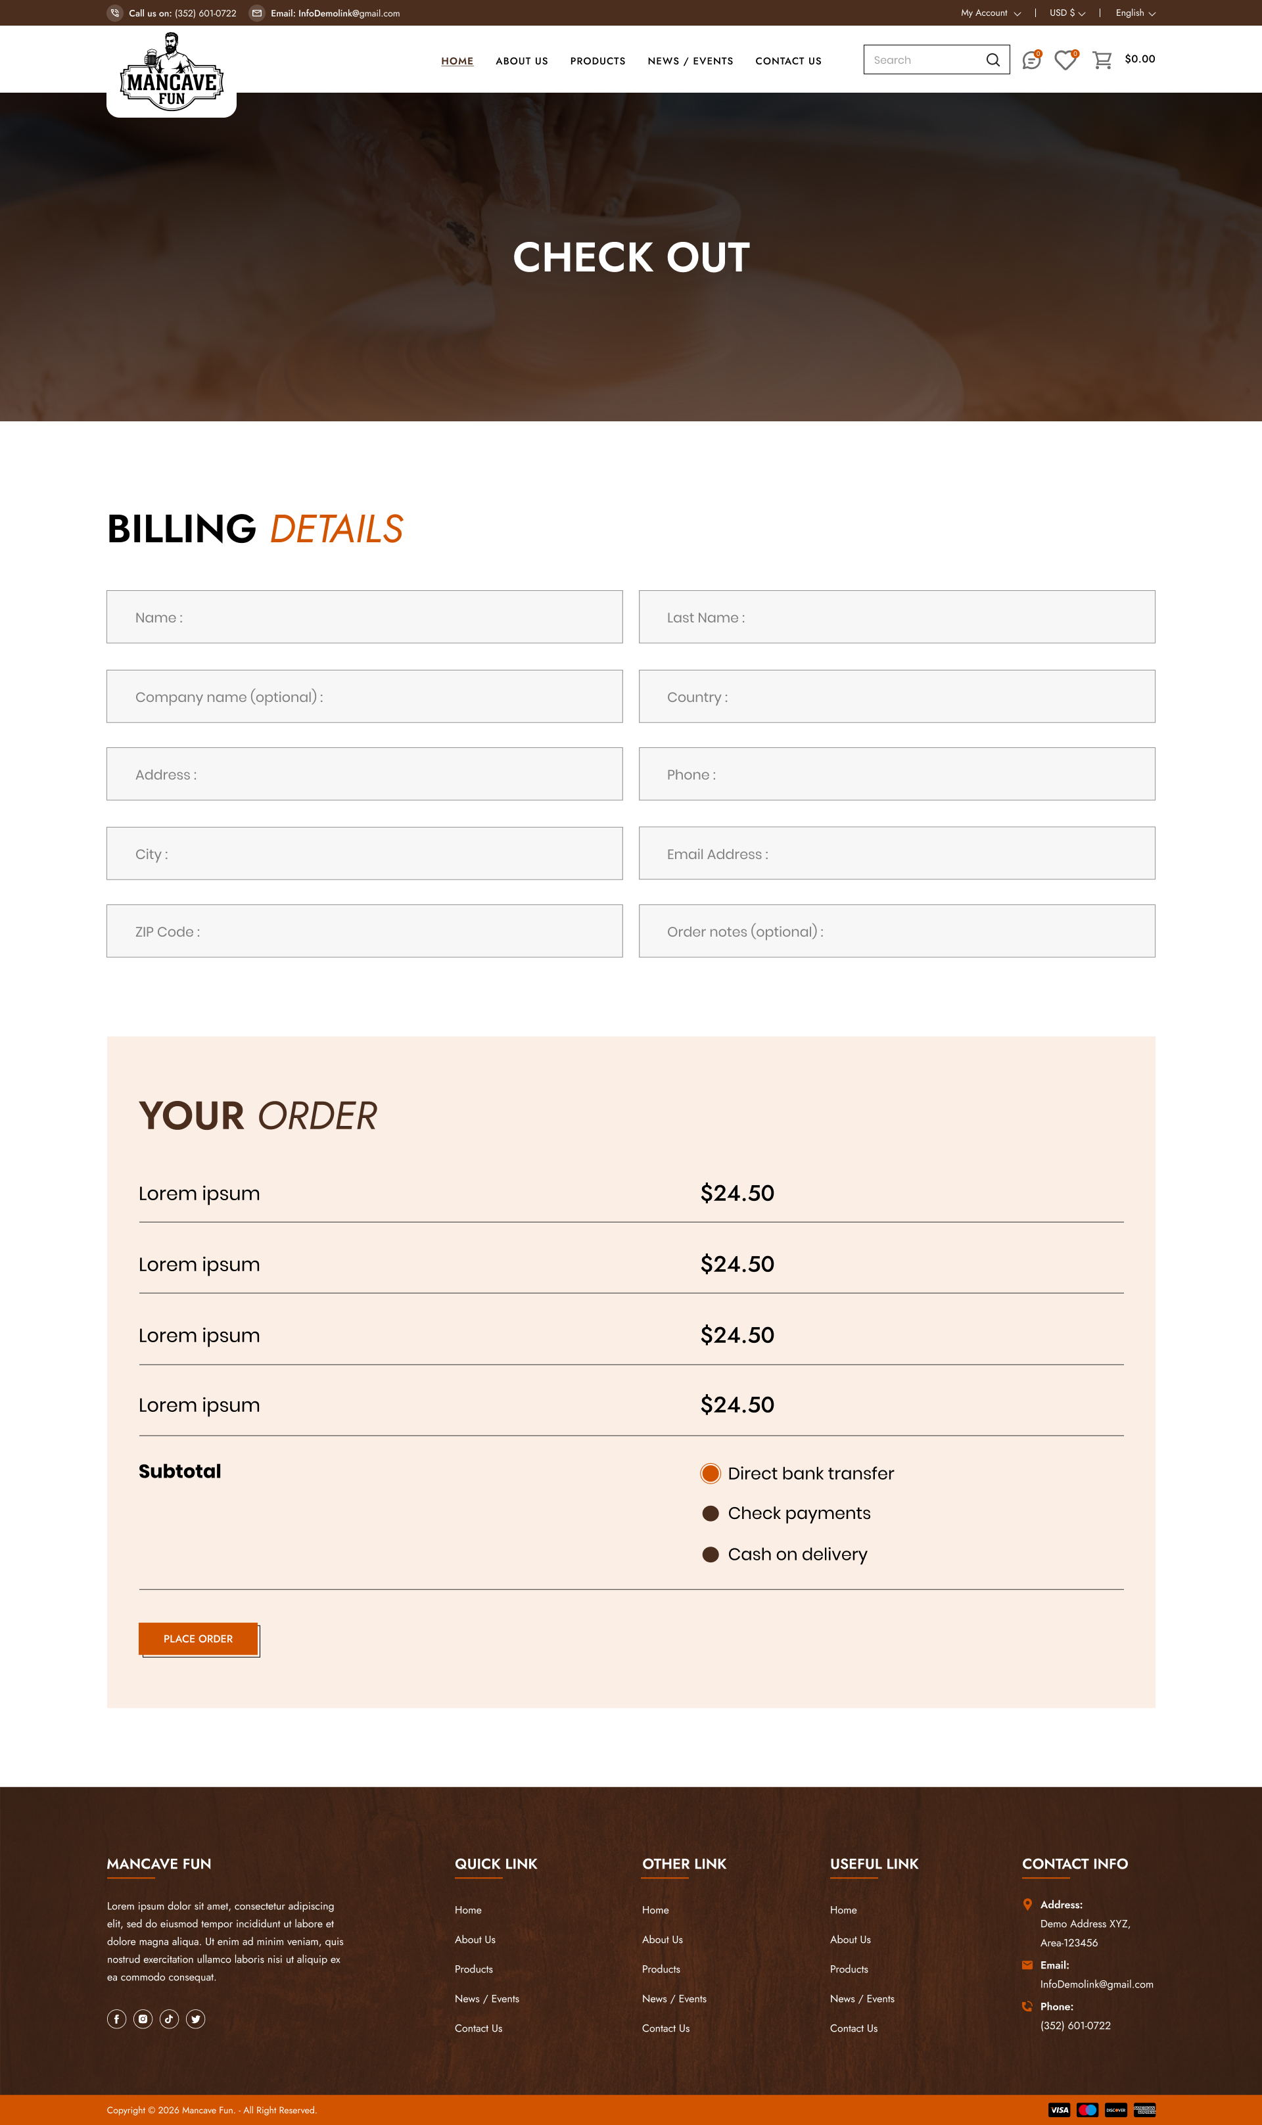Click the search magnifier icon
The height and width of the screenshot is (2125, 1262).
pos(993,60)
